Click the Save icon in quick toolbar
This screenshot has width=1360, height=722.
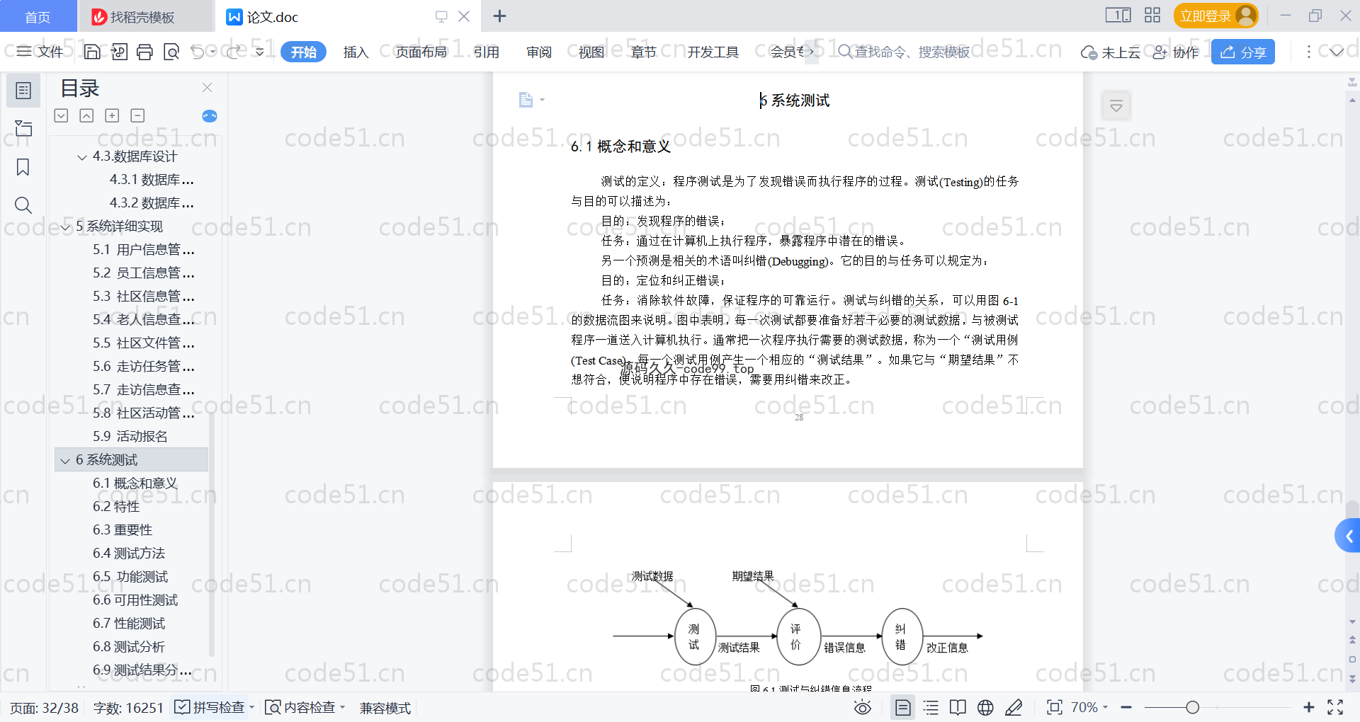point(92,52)
